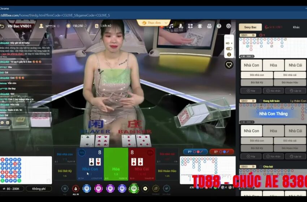Select the 10 chip
Viewport: 307px width, 202px height.
(x=87, y=189)
